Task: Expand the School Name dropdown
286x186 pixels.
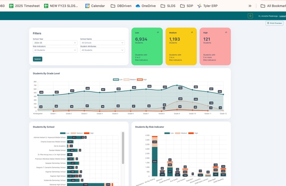Action: click(x=102, y=43)
